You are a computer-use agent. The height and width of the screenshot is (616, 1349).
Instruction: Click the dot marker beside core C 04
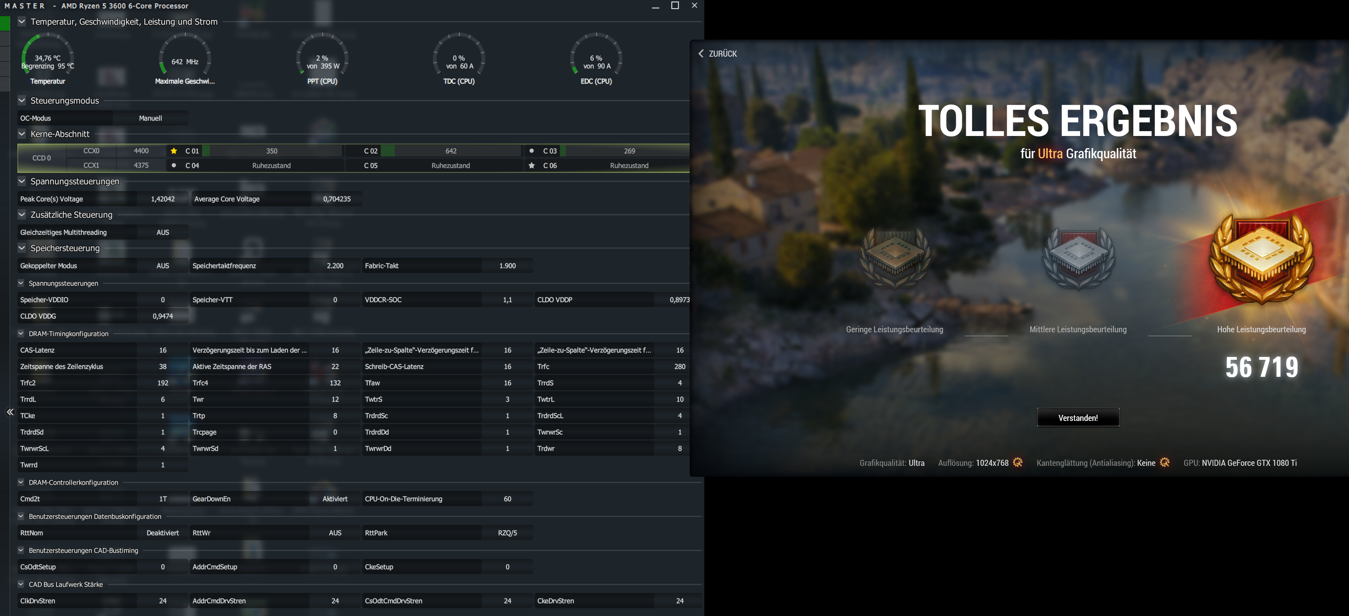point(174,166)
